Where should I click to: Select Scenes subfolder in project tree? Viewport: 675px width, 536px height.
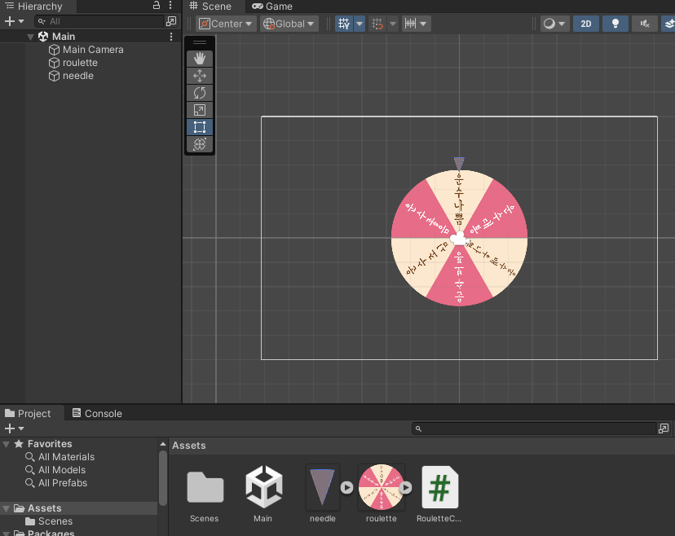click(49, 521)
